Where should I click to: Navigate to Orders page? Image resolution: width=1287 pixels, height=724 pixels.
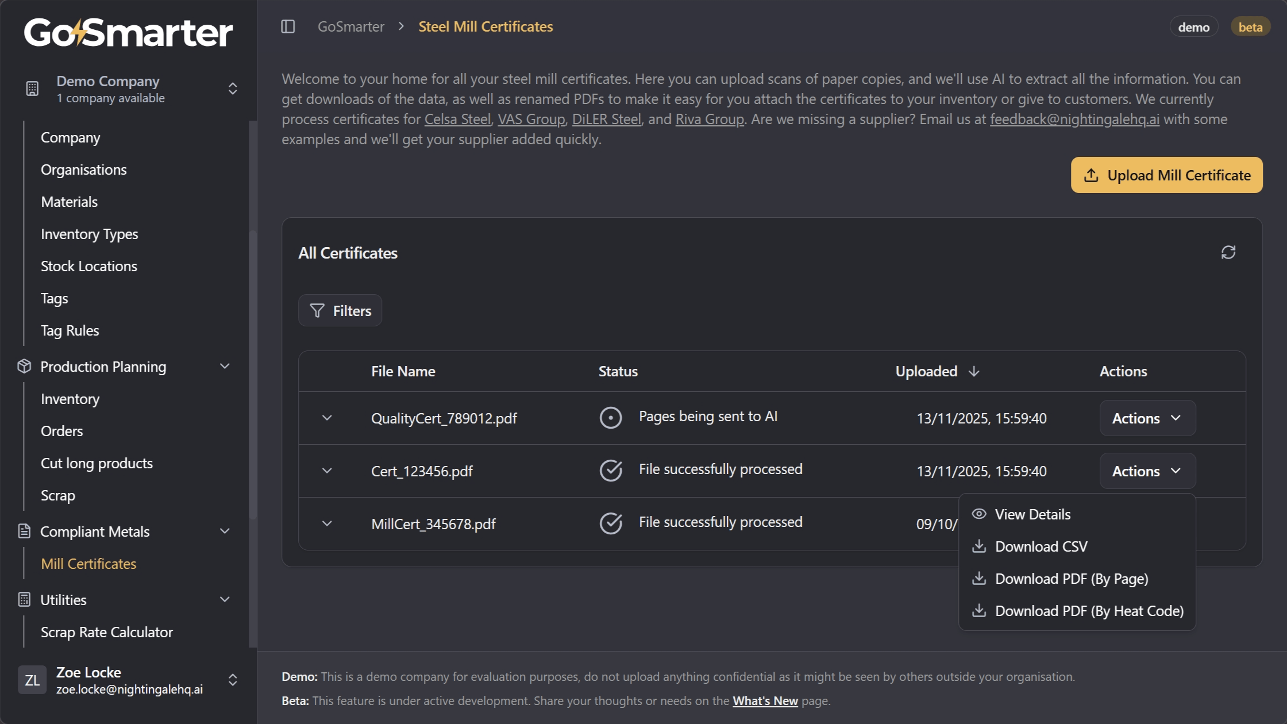pyautogui.click(x=62, y=431)
